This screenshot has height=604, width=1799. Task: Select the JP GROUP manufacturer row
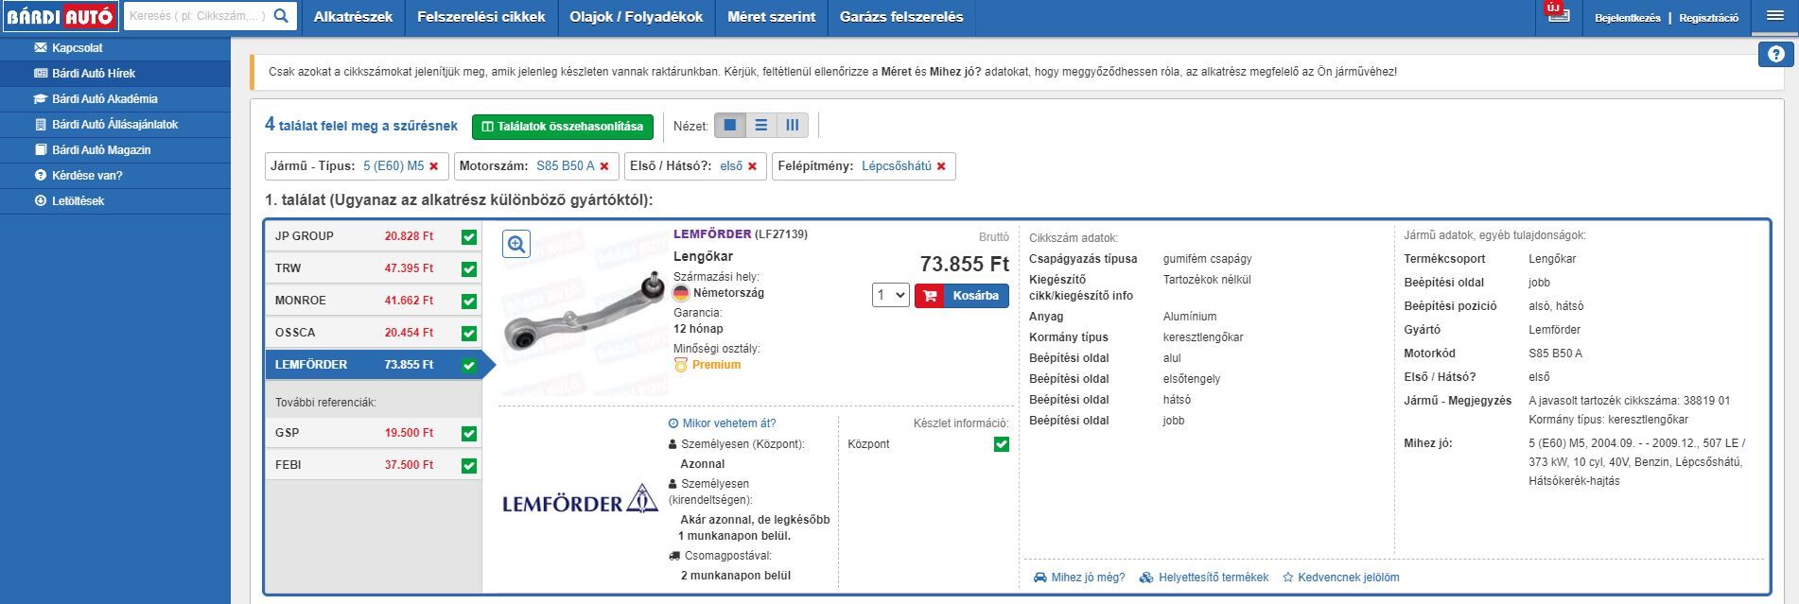click(374, 236)
